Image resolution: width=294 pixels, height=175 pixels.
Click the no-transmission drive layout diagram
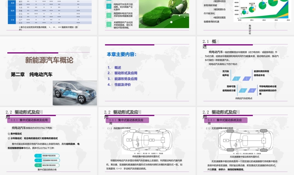[x=245, y=141]
